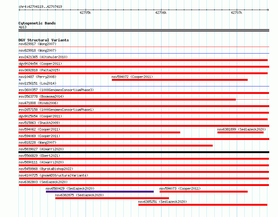Select the nsv6382875 (Sedlazeck2020) bar

point(112,198)
